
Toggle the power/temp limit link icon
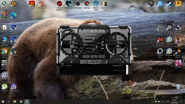[x=84, y=41]
